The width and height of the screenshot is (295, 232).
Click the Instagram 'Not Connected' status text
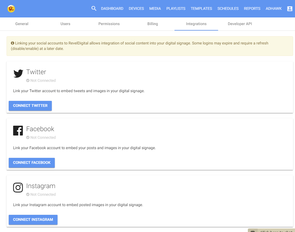(x=43, y=195)
